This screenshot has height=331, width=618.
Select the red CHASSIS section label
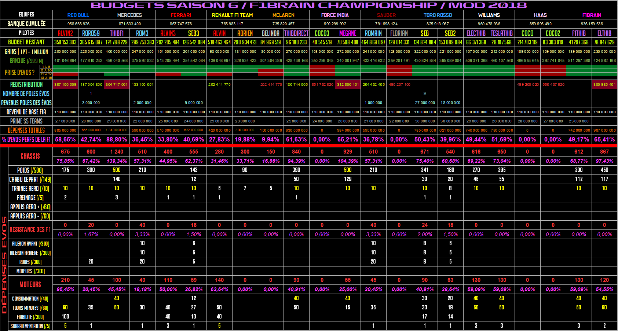coord(30,156)
